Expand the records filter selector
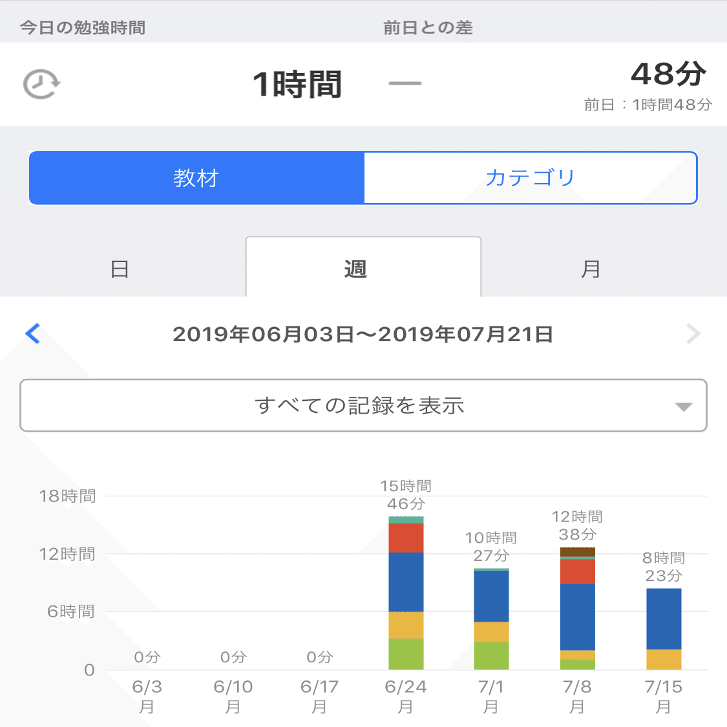This screenshot has height=727, width=727. (363, 406)
